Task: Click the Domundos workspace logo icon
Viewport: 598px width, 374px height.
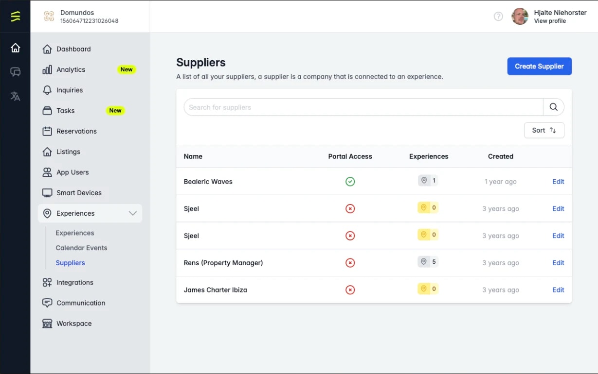Action: [49, 17]
